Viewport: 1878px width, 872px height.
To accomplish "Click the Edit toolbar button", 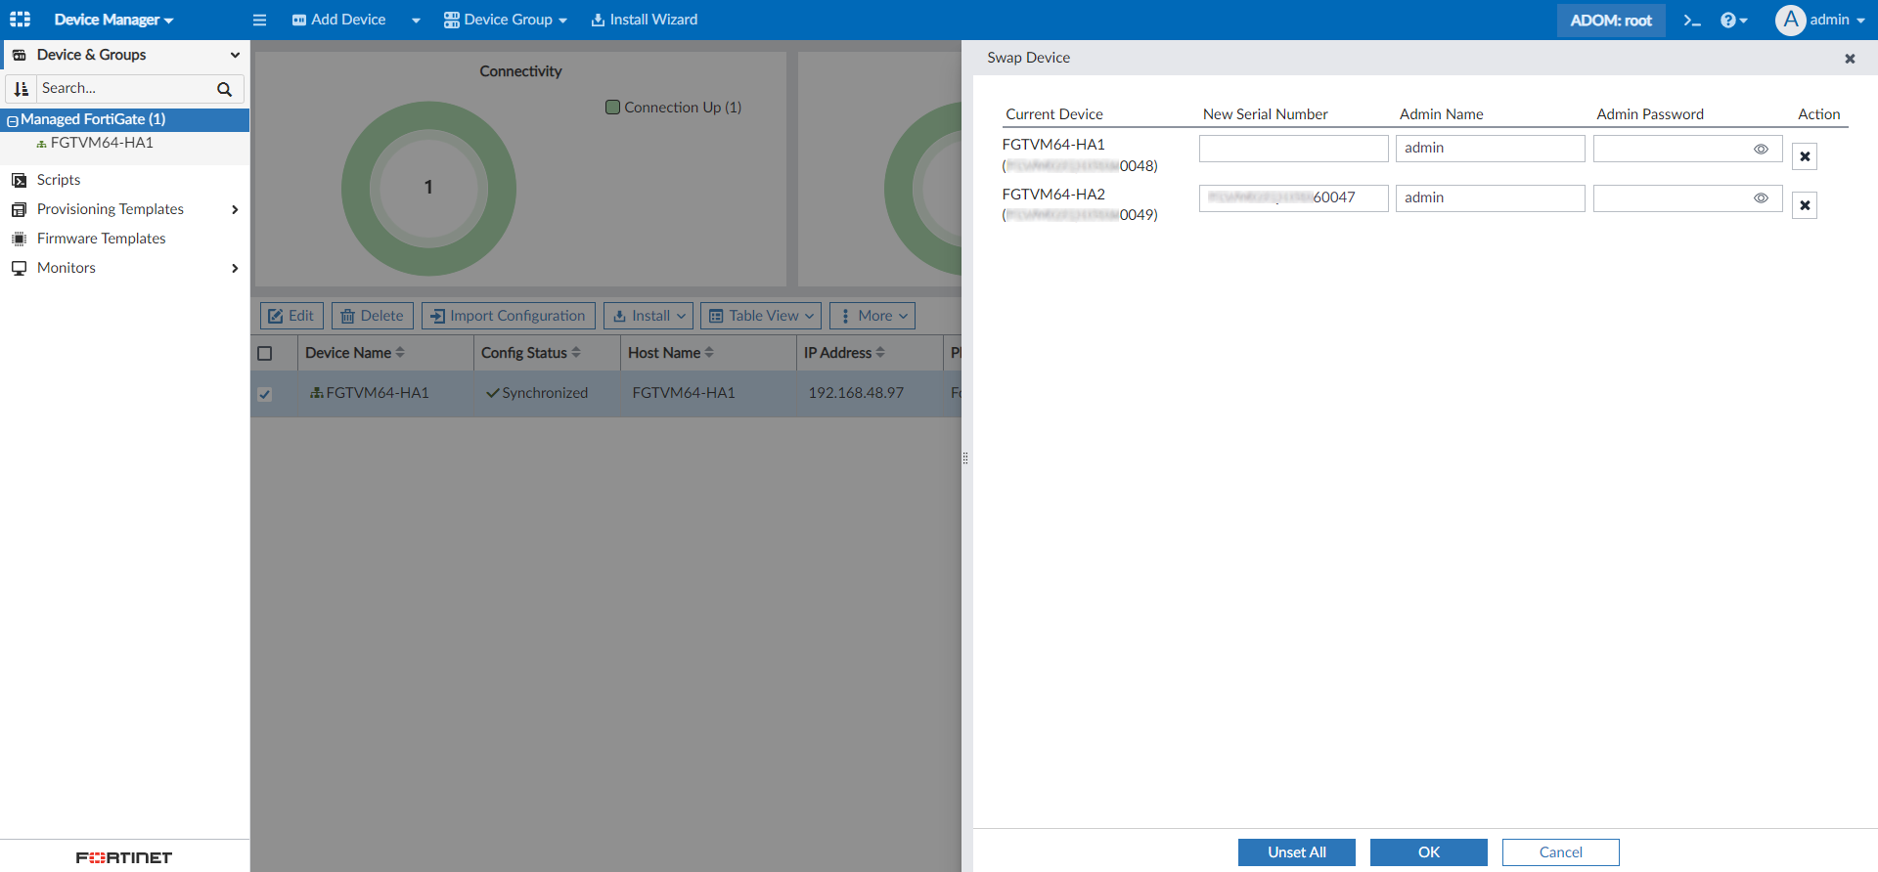I will 291,316.
